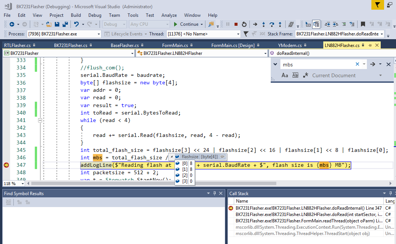Uncomment the selected lines
This screenshot has width=396, height=244.
click(x=352, y=24)
